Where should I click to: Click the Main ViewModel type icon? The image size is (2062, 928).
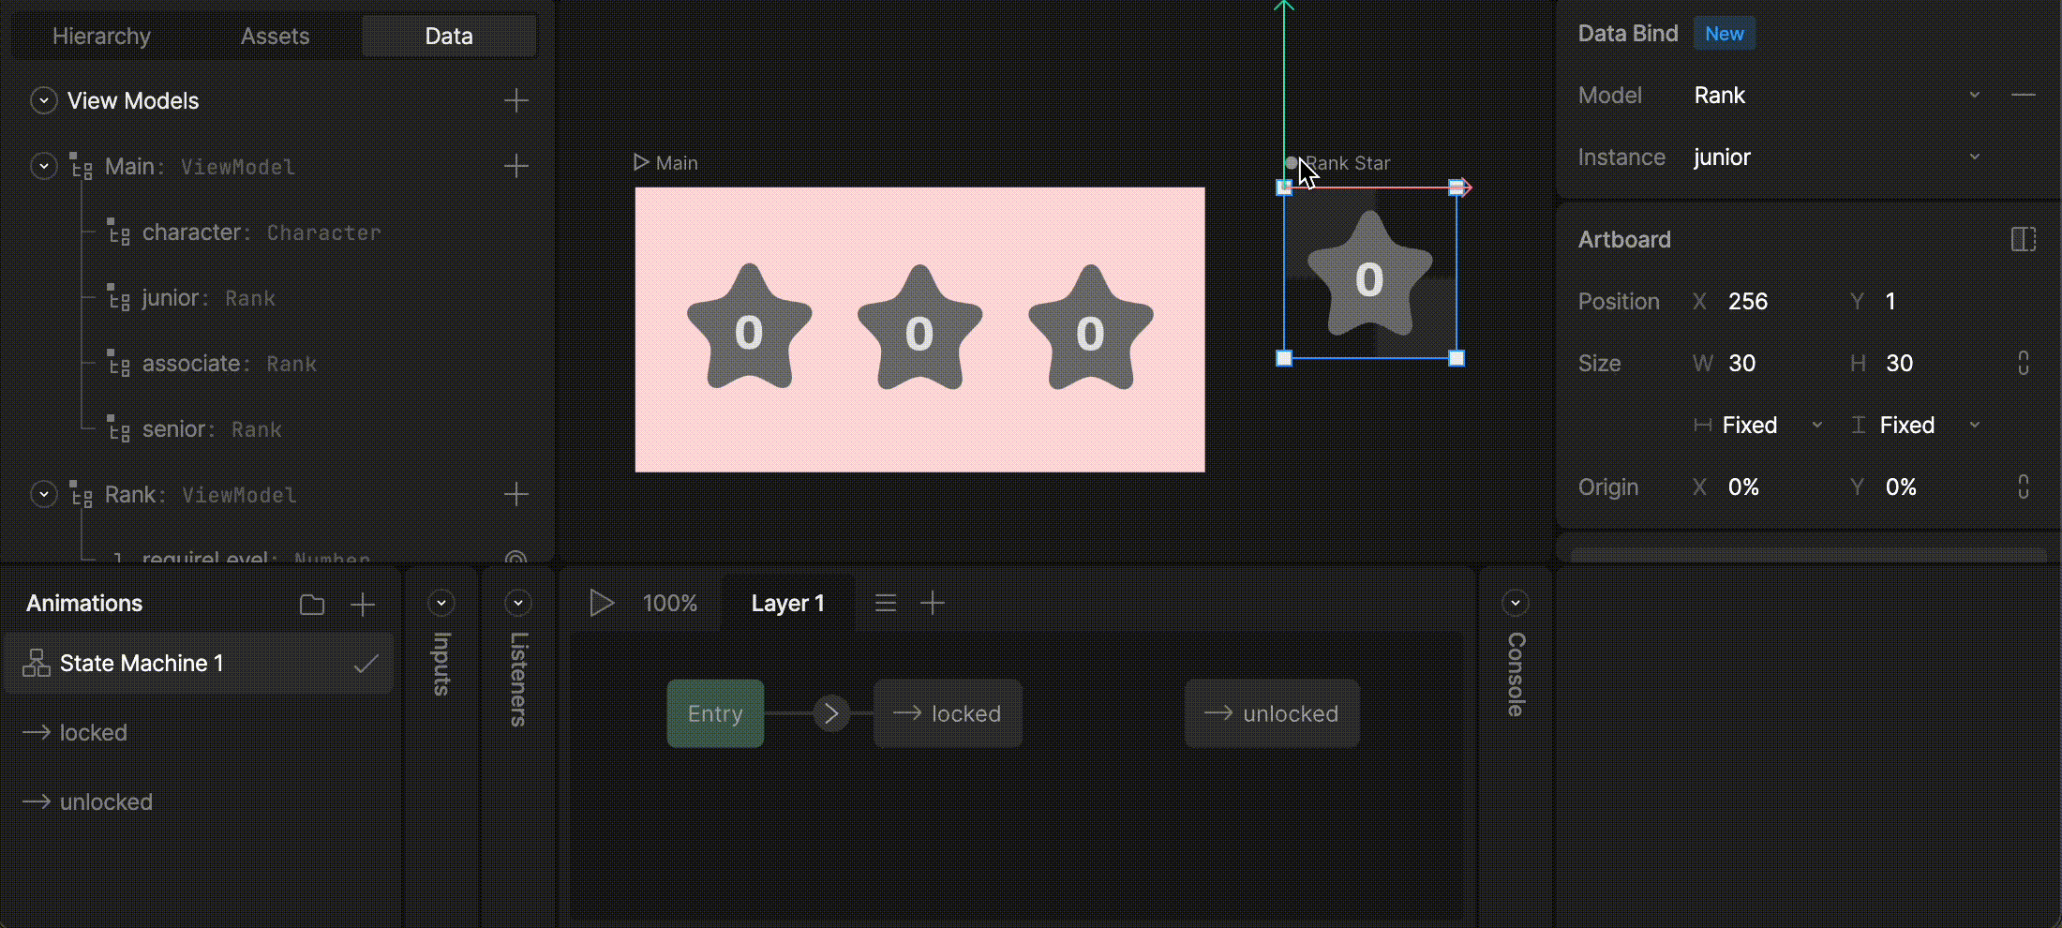pos(82,166)
